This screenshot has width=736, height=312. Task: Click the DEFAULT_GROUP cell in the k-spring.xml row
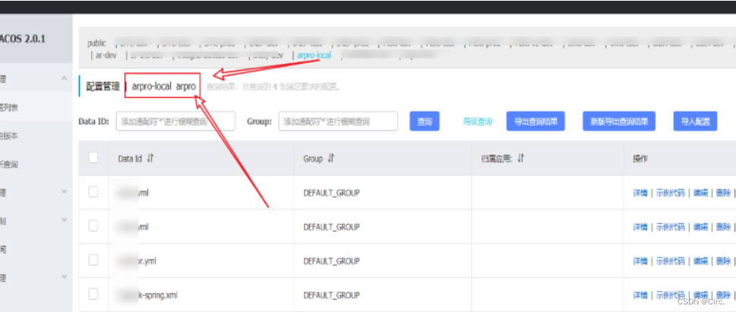click(331, 295)
